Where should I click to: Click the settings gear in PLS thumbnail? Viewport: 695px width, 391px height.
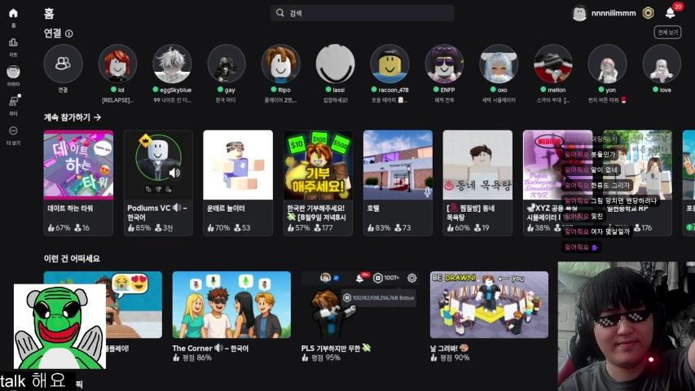411,278
